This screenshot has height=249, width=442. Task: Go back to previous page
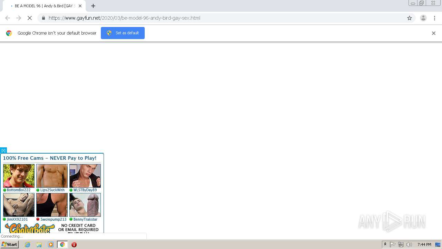tap(8, 18)
